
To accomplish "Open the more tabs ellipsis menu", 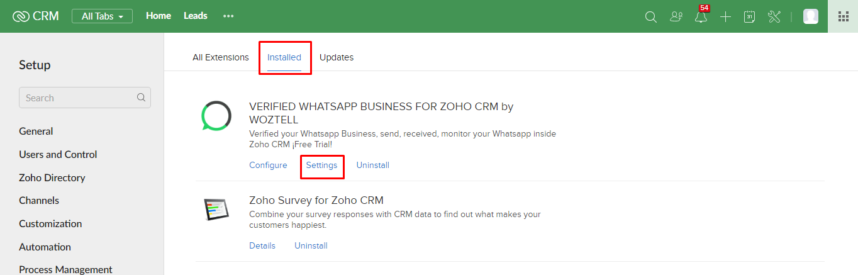I will 228,16.
